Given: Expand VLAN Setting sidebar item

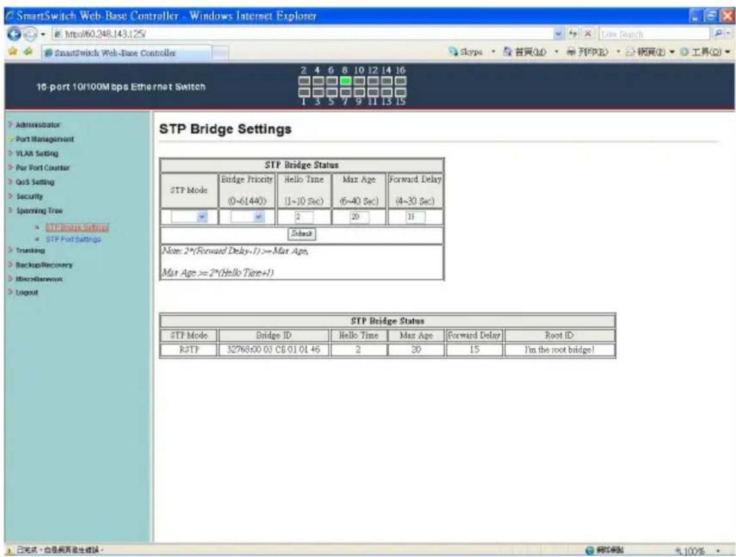Looking at the screenshot, I should tap(37, 153).
